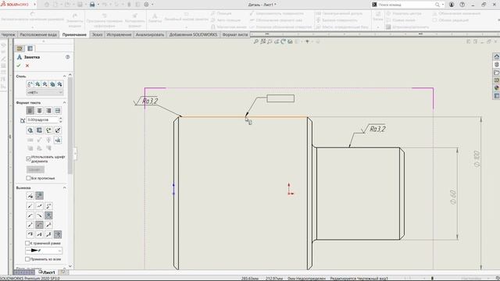Toggle Все прописные checkbox
500x281 pixels.
tap(28, 178)
